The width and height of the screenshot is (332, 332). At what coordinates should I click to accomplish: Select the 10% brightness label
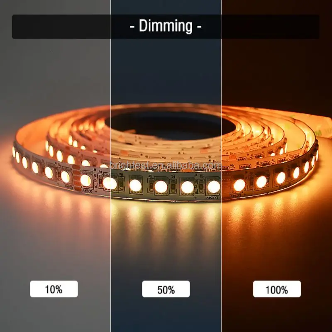54,289
